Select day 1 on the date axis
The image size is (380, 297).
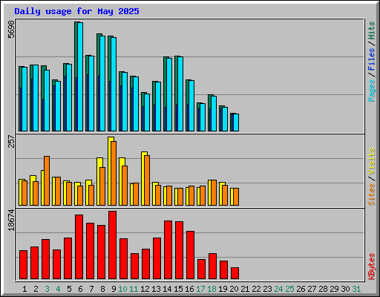pyautogui.click(x=24, y=289)
